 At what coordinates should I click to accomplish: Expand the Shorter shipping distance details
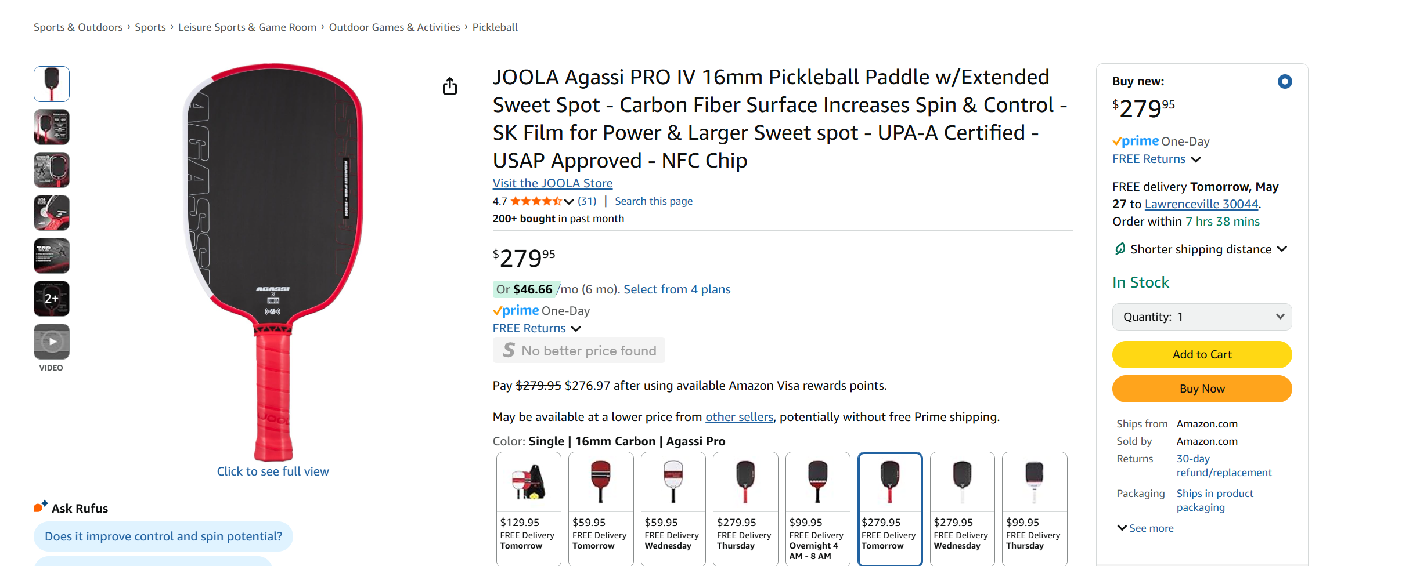pyautogui.click(x=1282, y=249)
